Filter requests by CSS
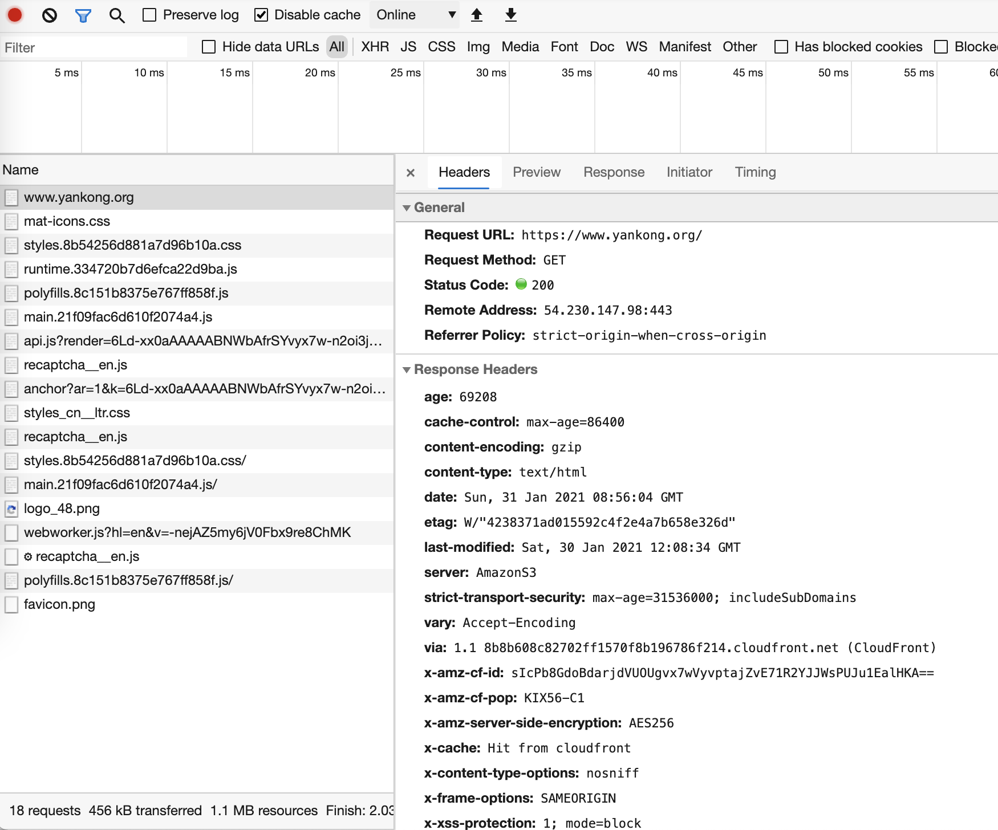This screenshot has width=998, height=830. coord(441,47)
